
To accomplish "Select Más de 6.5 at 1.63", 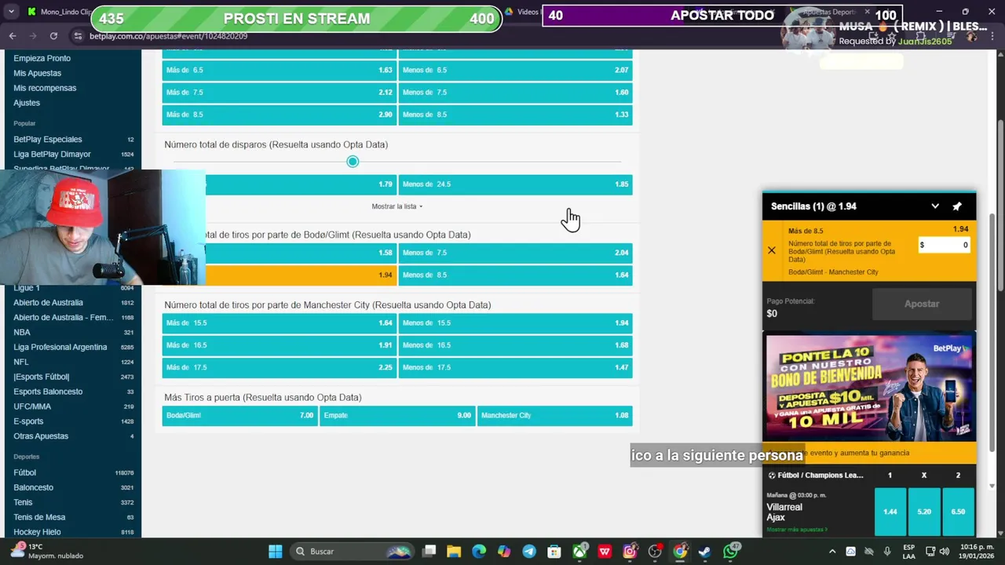I will pyautogui.click(x=279, y=70).
